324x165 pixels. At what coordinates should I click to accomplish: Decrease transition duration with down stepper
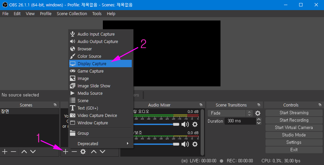pos(259,123)
